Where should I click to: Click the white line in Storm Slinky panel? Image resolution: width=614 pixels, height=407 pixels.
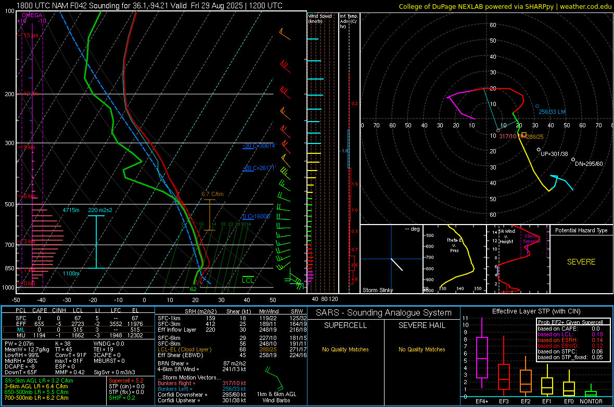pos(396,265)
